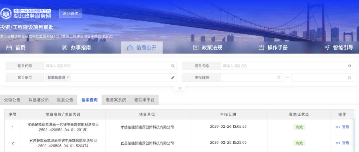Click the 项目名称/项目代码 column header

[63, 114]
